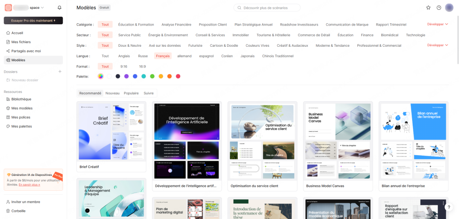Image resolution: width=459 pixels, height=219 pixels.
Task: Select Tout in Secteur filter
Action: 105,35
